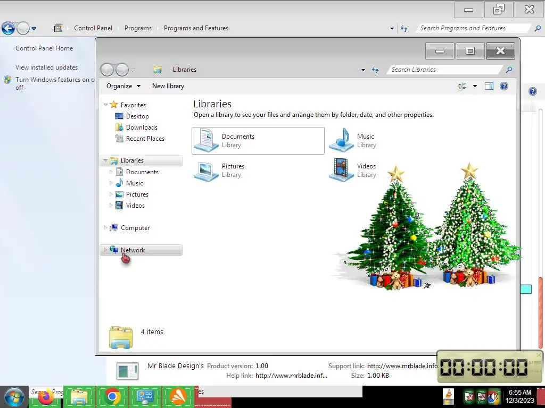Select Recent Places in Favorites

[145, 139]
